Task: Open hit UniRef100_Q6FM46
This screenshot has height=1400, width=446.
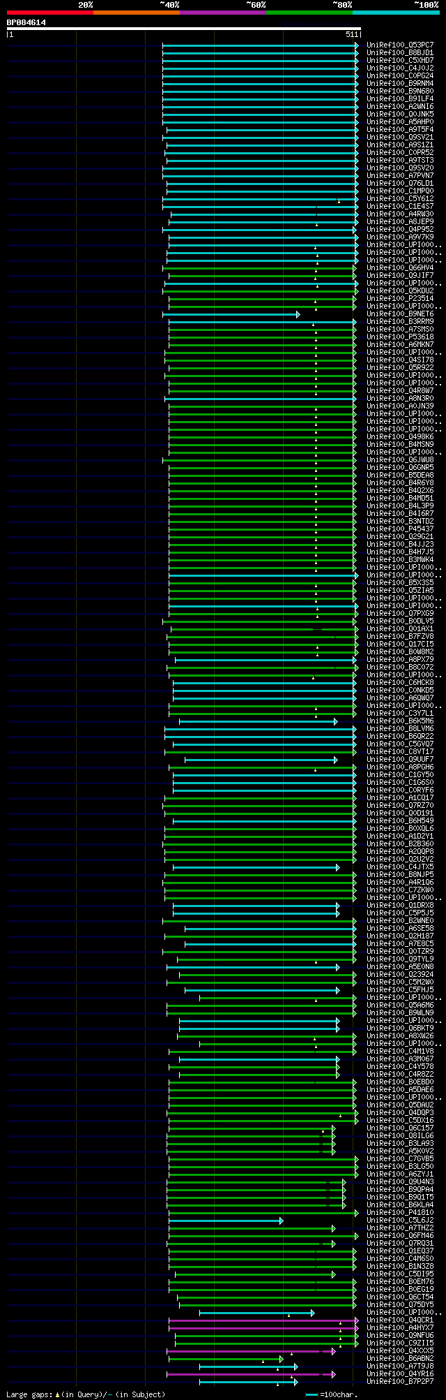Action: (400, 1236)
